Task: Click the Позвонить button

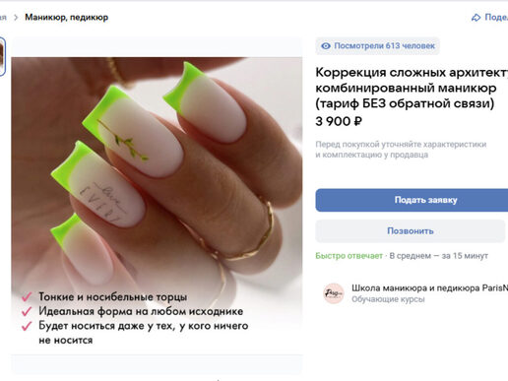Action: click(411, 231)
